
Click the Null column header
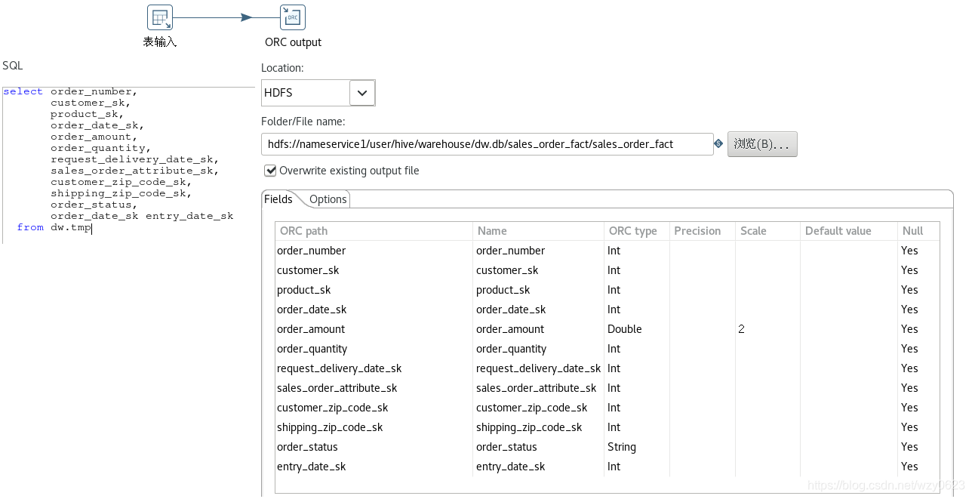[x=918, y=231]
